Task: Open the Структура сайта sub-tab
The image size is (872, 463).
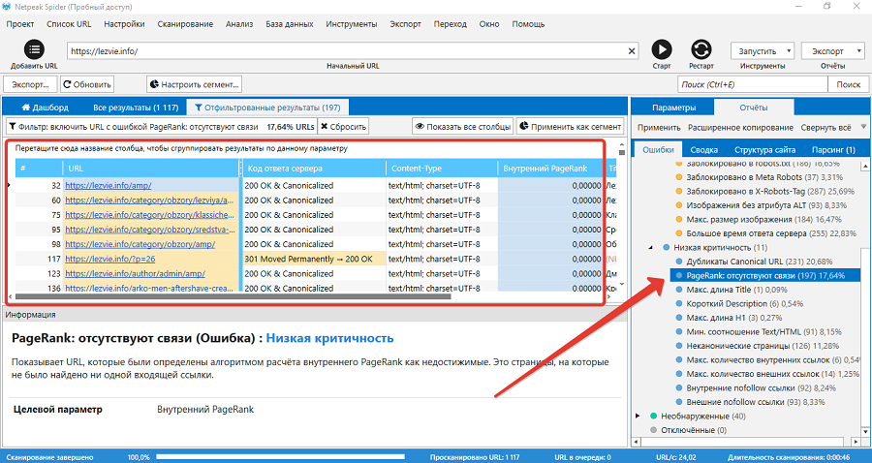Action: 764,149
